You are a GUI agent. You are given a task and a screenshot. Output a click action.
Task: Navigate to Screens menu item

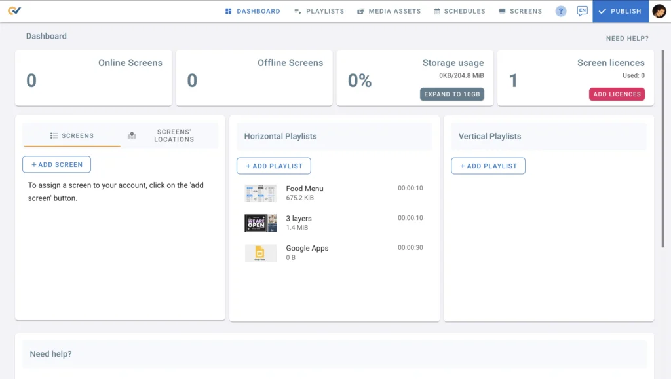coord(520,11)
